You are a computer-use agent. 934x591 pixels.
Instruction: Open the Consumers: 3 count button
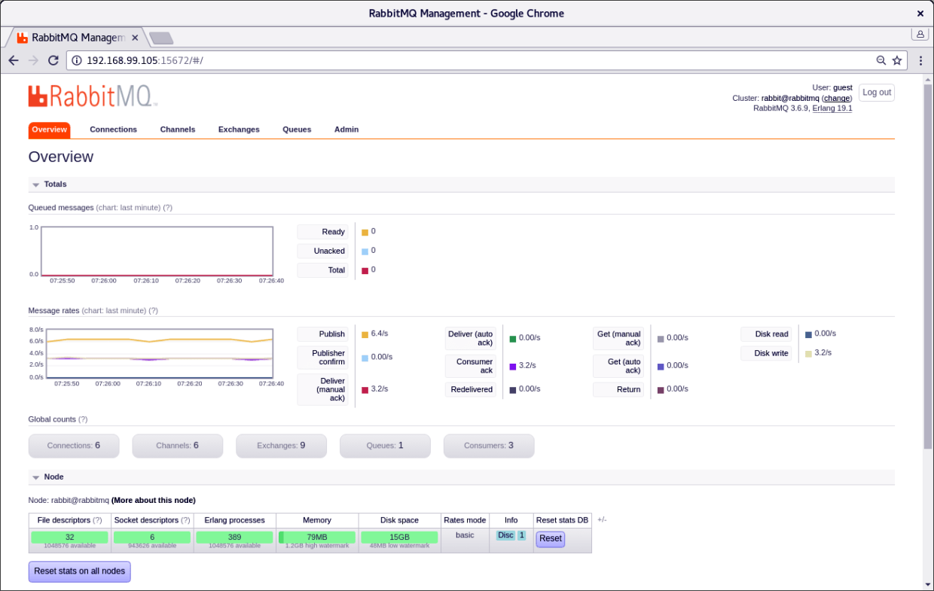[x=489, y=446]
